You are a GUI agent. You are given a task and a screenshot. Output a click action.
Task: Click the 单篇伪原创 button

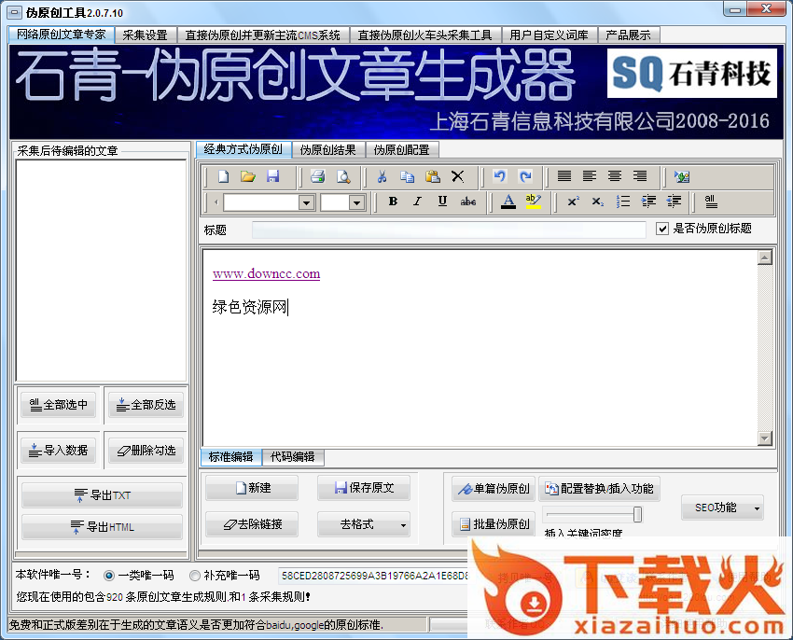(493, 489)
